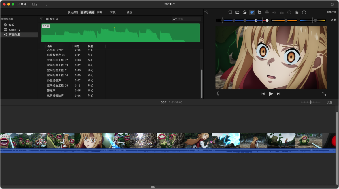
Task: Switch to 转场 tab
Action: click(129, 12)
